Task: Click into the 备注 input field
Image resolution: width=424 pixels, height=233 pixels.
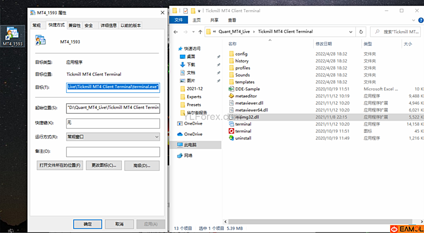Action: pyautogui.click(x=113, y=152)
